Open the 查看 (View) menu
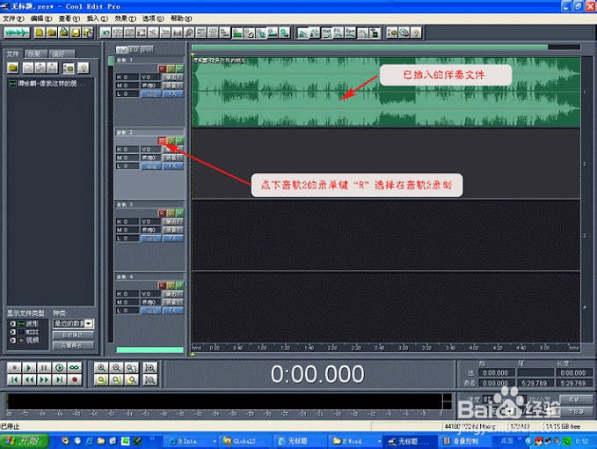Image resolution: width=597 pixels, height=449 pixels. pyautogui.click(x=69, y=18)
